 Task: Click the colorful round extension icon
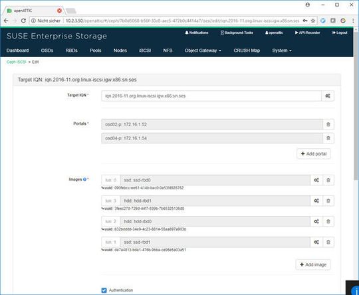coord(343,21)
